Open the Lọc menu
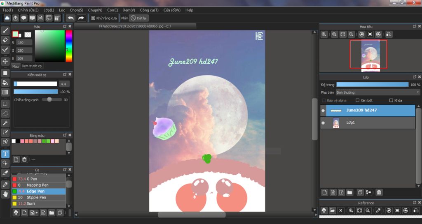 tap(62, 10)
